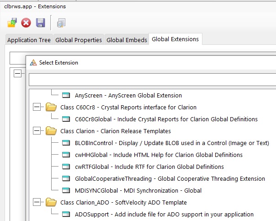Image resolution: width=276 pixels, height=221 pixels.
Task: Click the MDISYNCGlobal extension icon
Action: [x=67, y=190]
